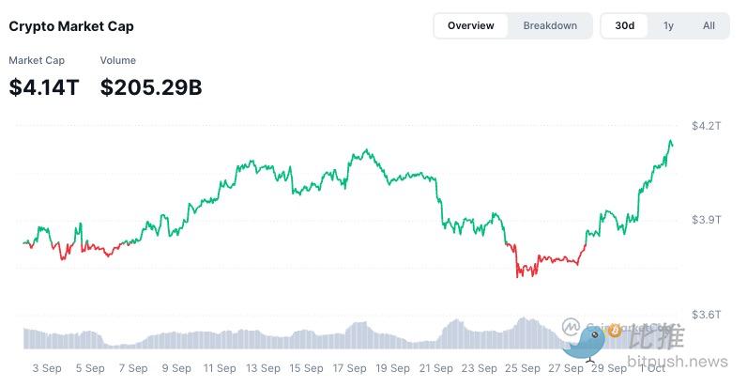This screenshot has width=747, height=387.
Task: Select the 30d time range
Action: [625, 25]
